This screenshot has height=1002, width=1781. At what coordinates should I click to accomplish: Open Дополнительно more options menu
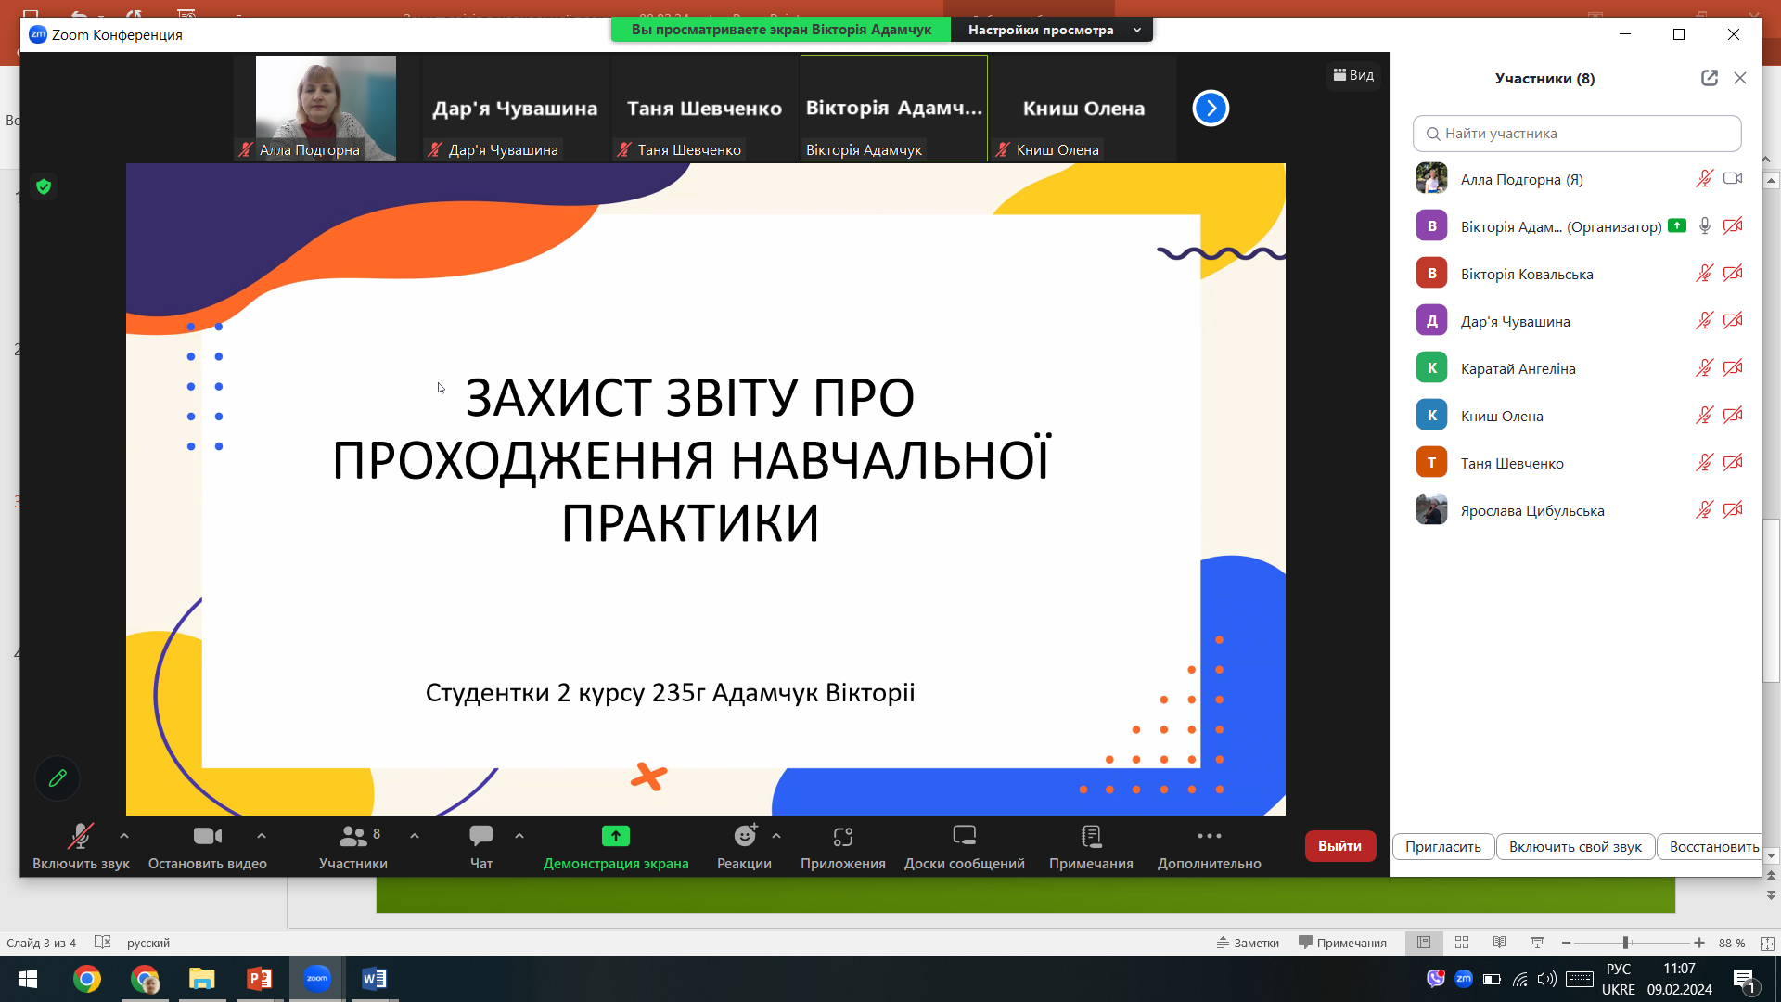coord(1209,846)
